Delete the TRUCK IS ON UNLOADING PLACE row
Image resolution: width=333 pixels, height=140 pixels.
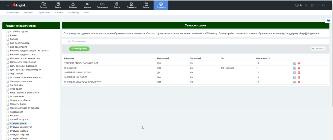299,63
